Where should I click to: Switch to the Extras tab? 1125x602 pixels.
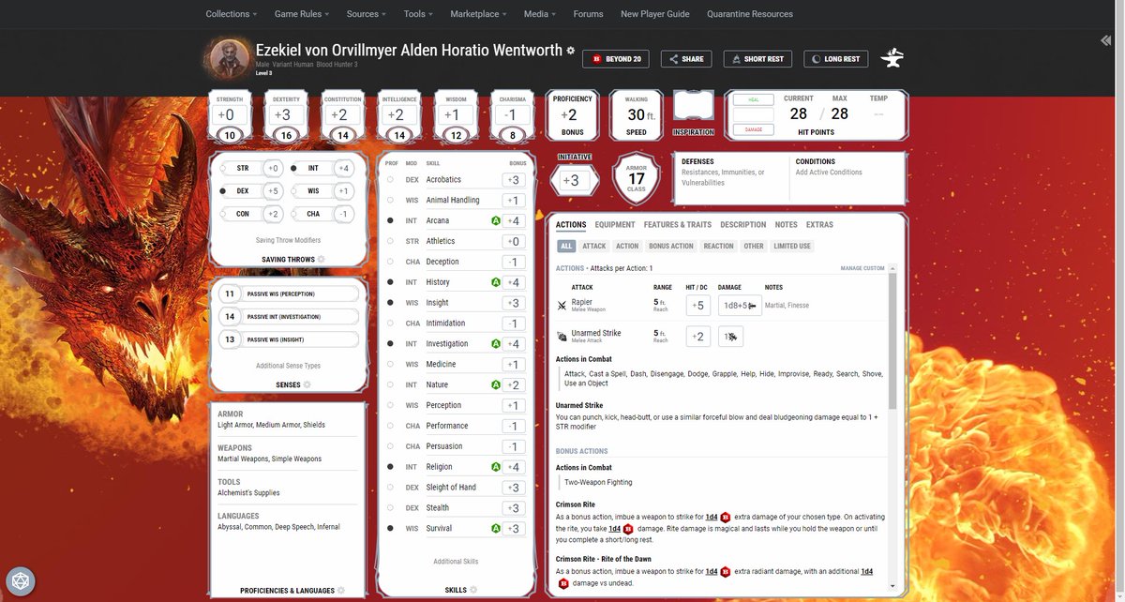tap(819, 225)
